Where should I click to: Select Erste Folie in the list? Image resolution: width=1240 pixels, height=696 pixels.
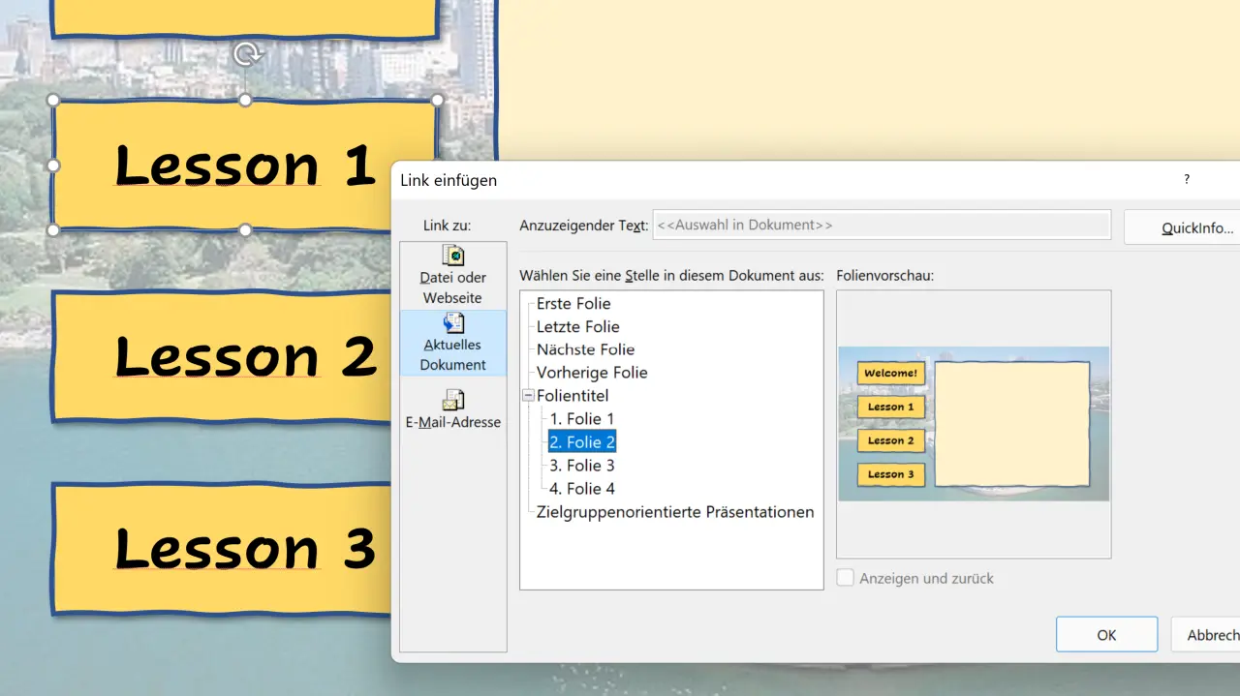pos(573,304)
